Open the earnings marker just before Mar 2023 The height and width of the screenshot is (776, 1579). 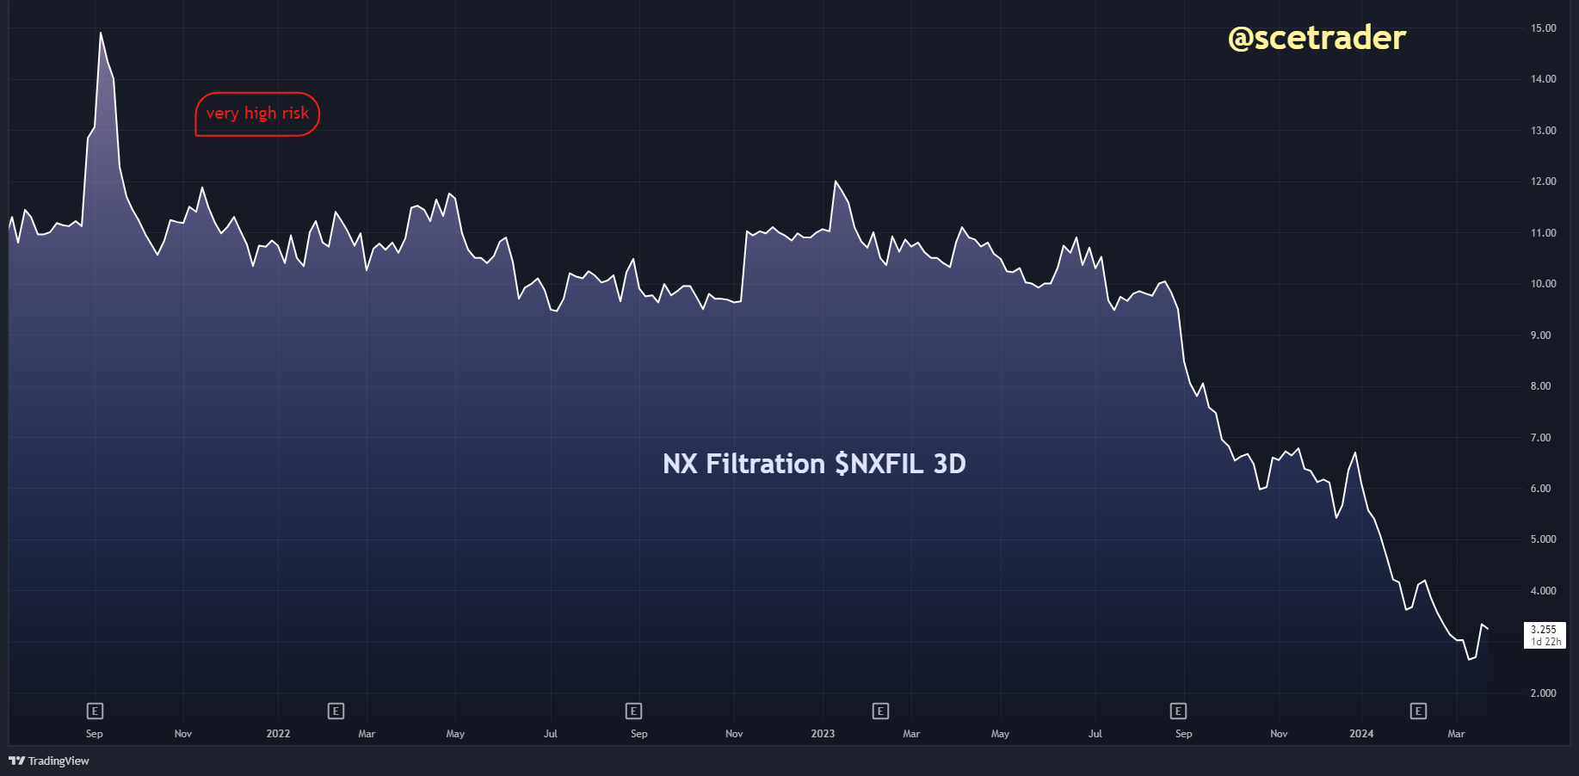880,711
